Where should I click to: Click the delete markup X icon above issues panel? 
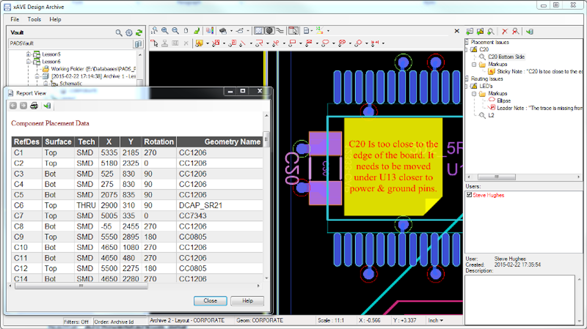504,31
